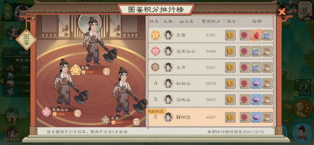Image resolution: width=314 pixels, height=145 pixels.
Task: Open card icon beside 古月 score 5341
Action: (136, 121)
